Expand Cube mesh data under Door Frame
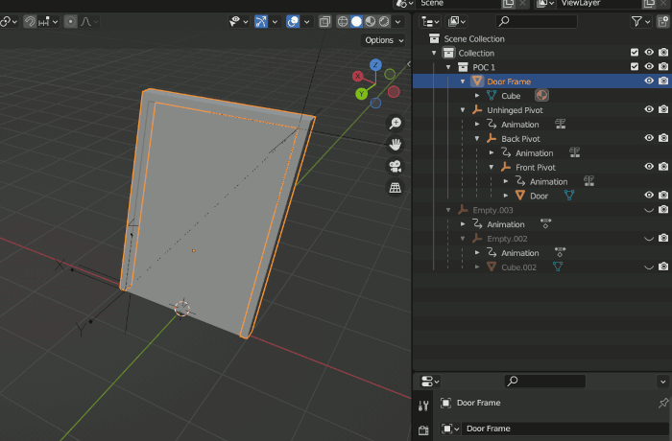 (x=477, y=96)
